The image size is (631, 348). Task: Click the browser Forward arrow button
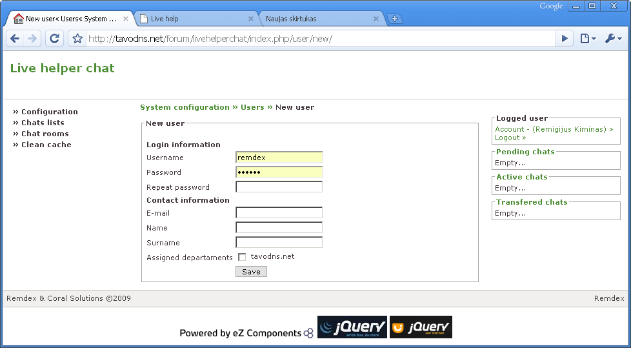(32, 39)
